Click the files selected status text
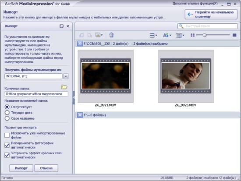The height and width of the screenshot is (181, 241). (x=211, y=178)
